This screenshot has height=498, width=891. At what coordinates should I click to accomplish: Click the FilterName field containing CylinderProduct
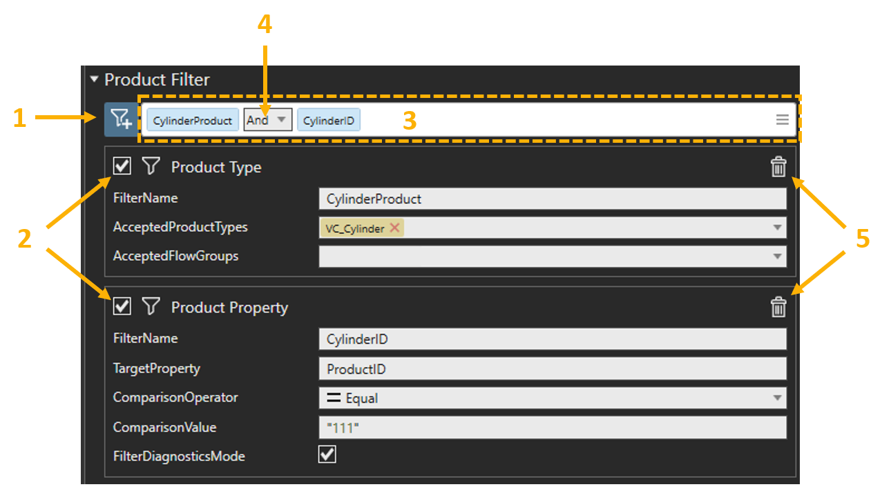[551, 199]
